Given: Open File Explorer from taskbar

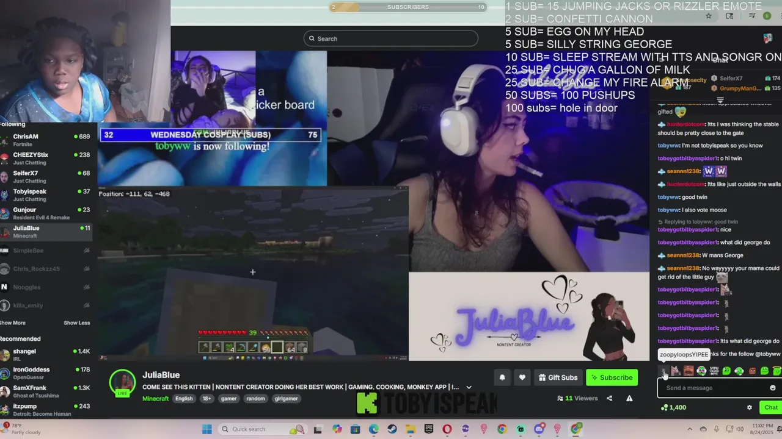Looking at the screenshot, I should [x=411, y=429].
